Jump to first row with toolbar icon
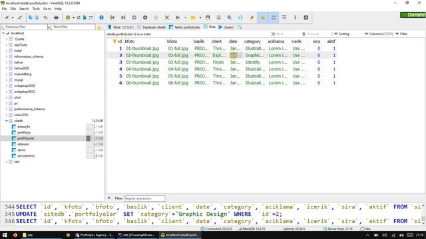This screenshot has width=426, height=239. (x=112, y=18)
